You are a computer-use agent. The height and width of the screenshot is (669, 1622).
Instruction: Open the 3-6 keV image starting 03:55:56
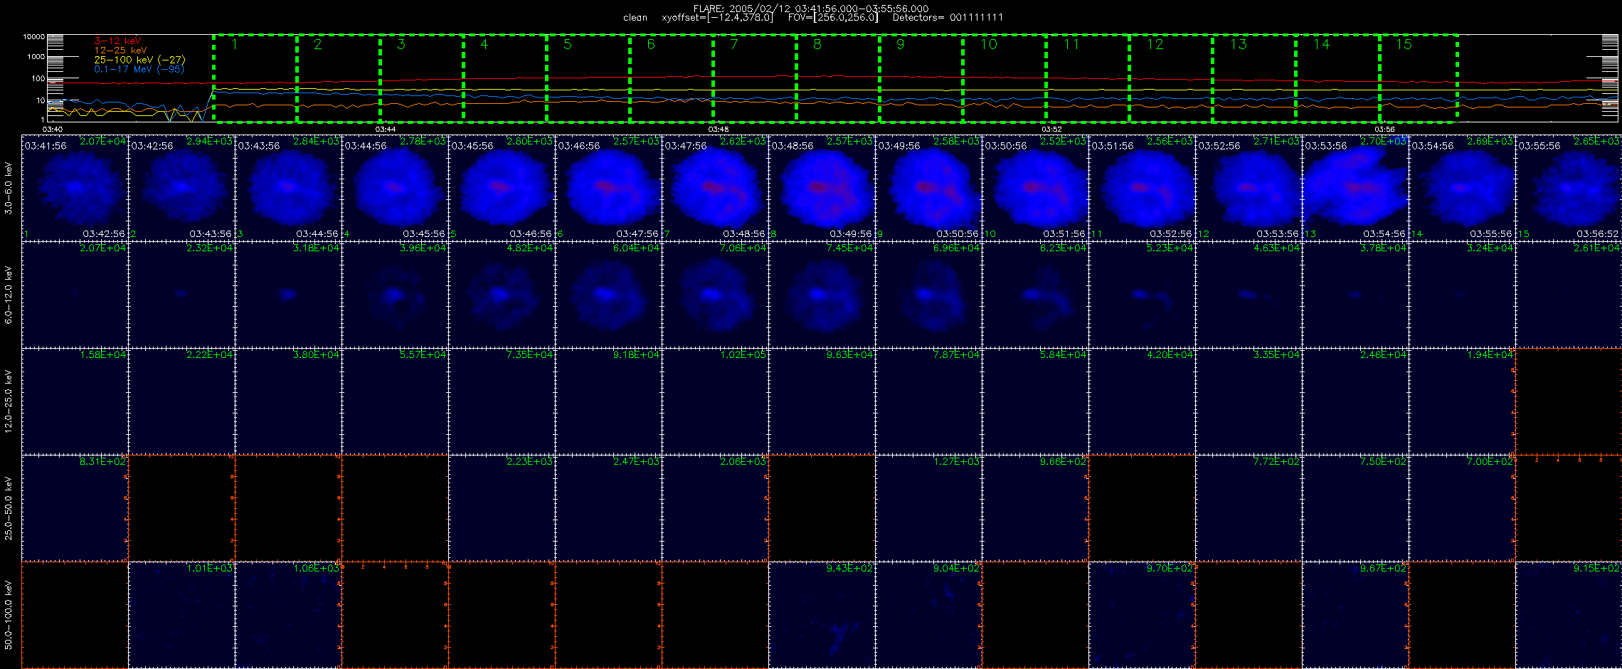(x=1569, y=187)
